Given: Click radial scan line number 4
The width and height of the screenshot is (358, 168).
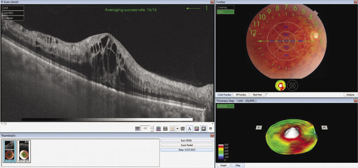Looking at the screenshot, I should coord(311,17).
